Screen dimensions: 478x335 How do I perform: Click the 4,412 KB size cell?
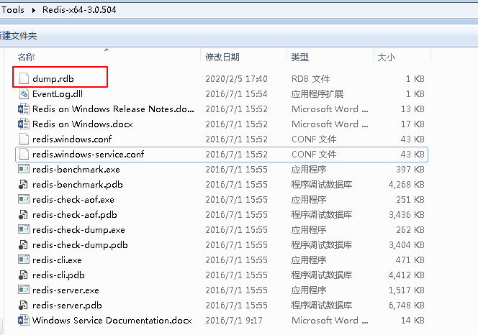[x=407, y=275]
